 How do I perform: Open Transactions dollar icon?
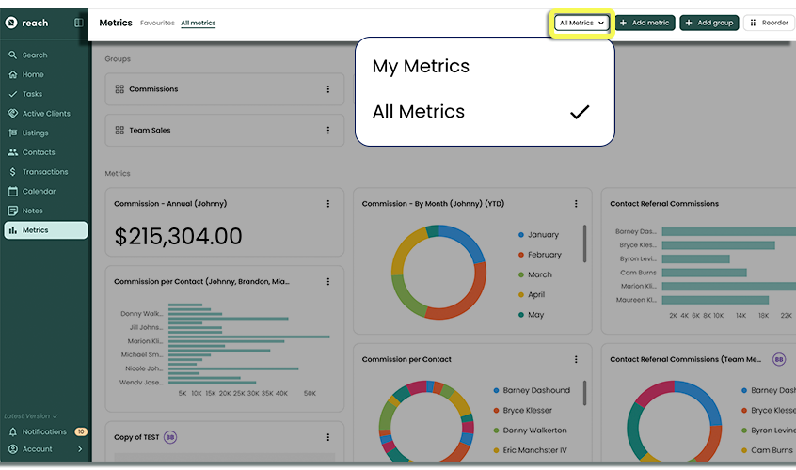click(13, 172)
